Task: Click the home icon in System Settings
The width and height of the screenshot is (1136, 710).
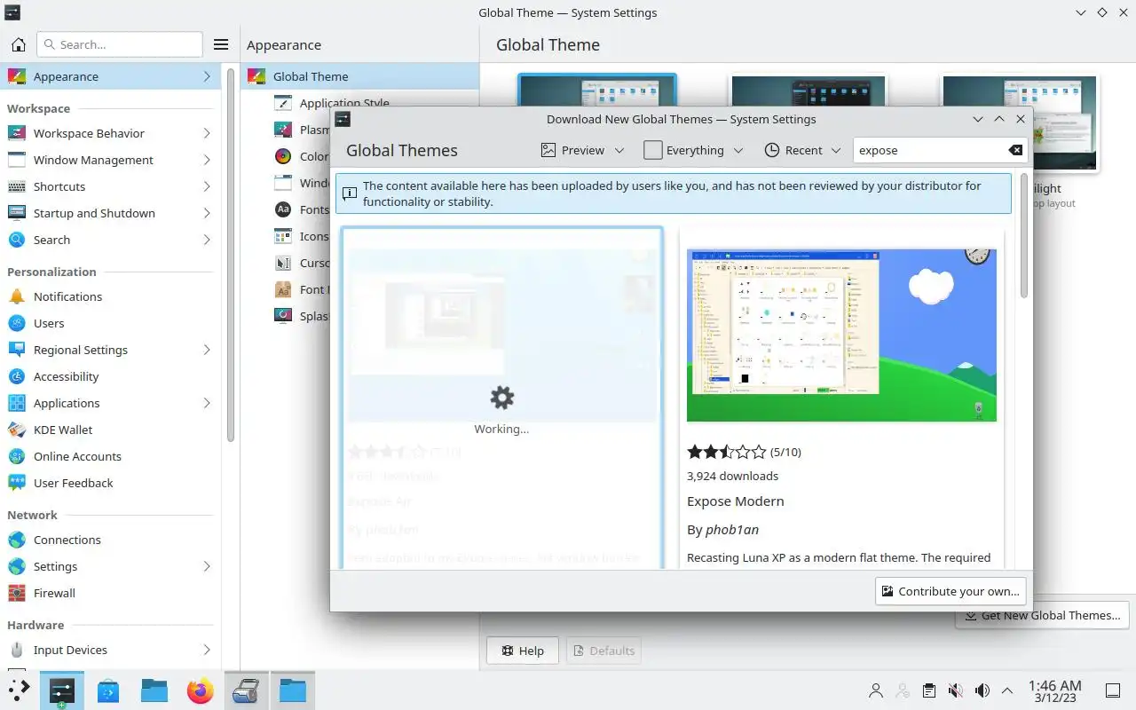Action: [18, 44]
